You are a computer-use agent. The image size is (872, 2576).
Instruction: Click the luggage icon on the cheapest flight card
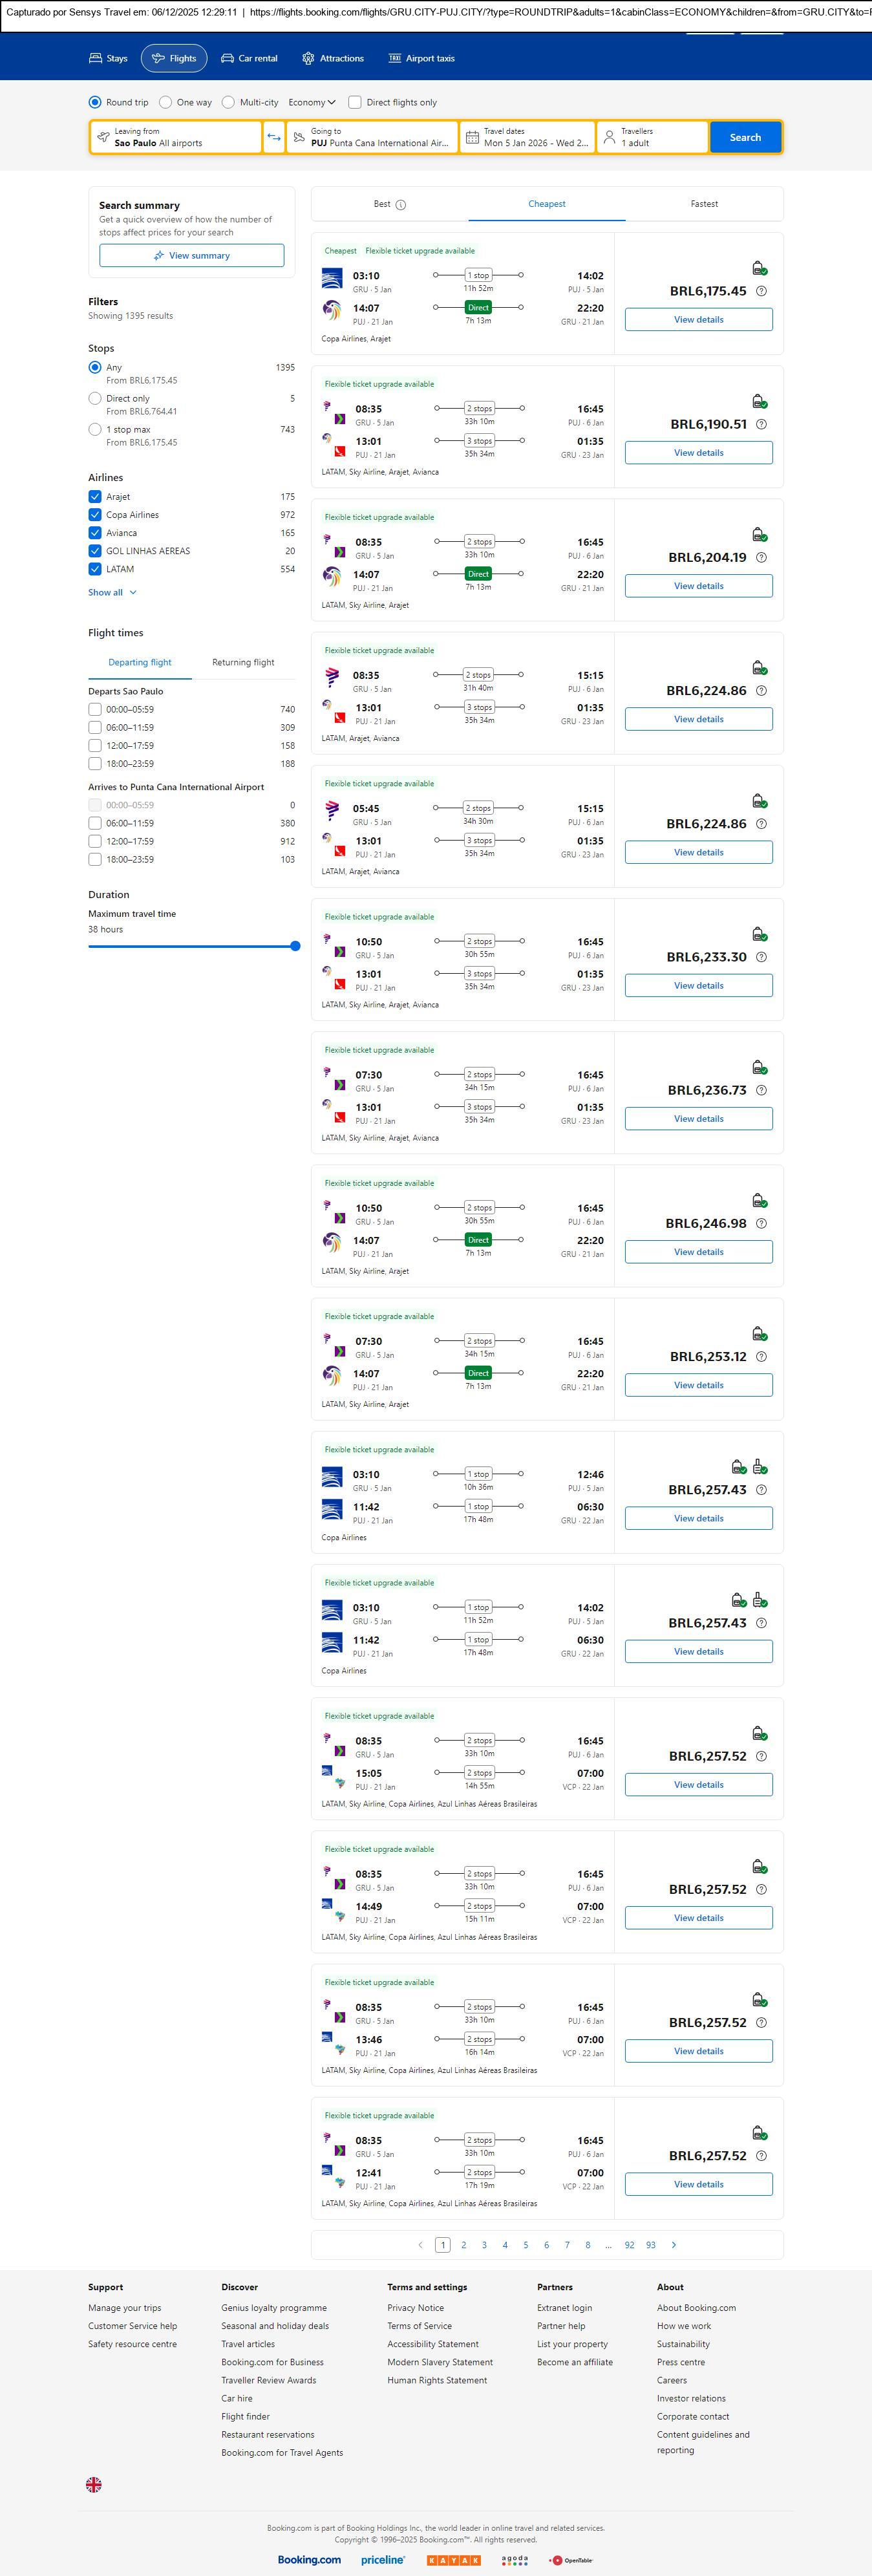pyautogui.click(x=759, y=268)
